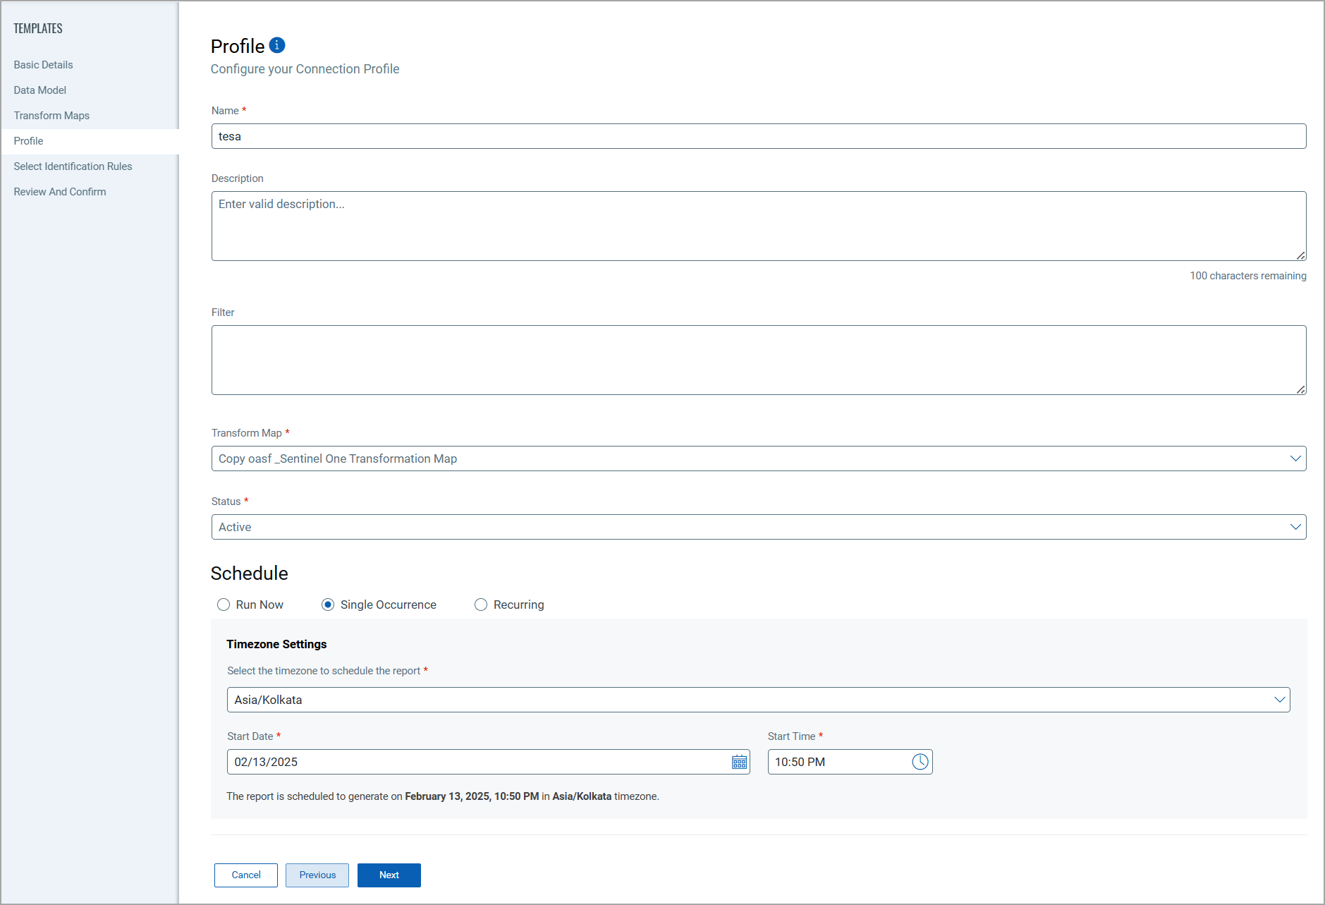1325x905 pixels.
Task: Click the Next button
Action: (x=389, y=875)
